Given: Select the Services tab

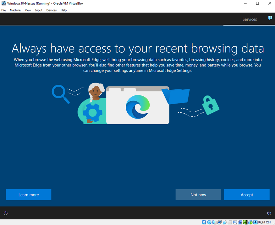Looking at the screenshot, I should click(x=250, y=19).
